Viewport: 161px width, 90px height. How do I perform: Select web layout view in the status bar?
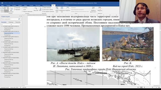coord(144,87)
